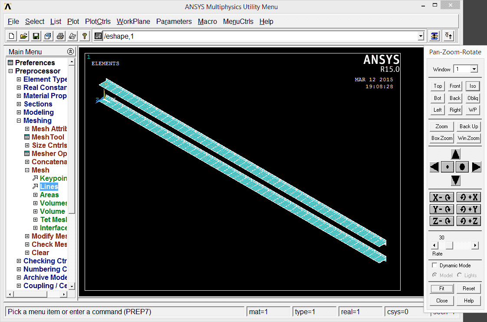Click the Top view button
This screenshot has height=322, width=487.
pos(438,86)
